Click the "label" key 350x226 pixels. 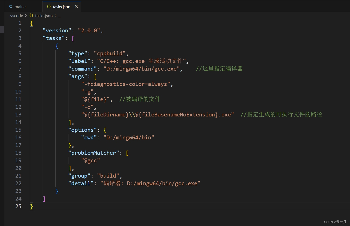tap(79, 61)
